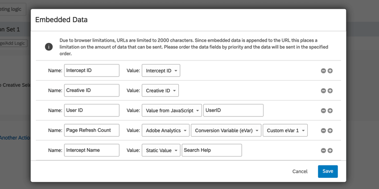Click the plus icon for Intercept Name row
This screenshot has height=189, width=379.
point(330,150)
